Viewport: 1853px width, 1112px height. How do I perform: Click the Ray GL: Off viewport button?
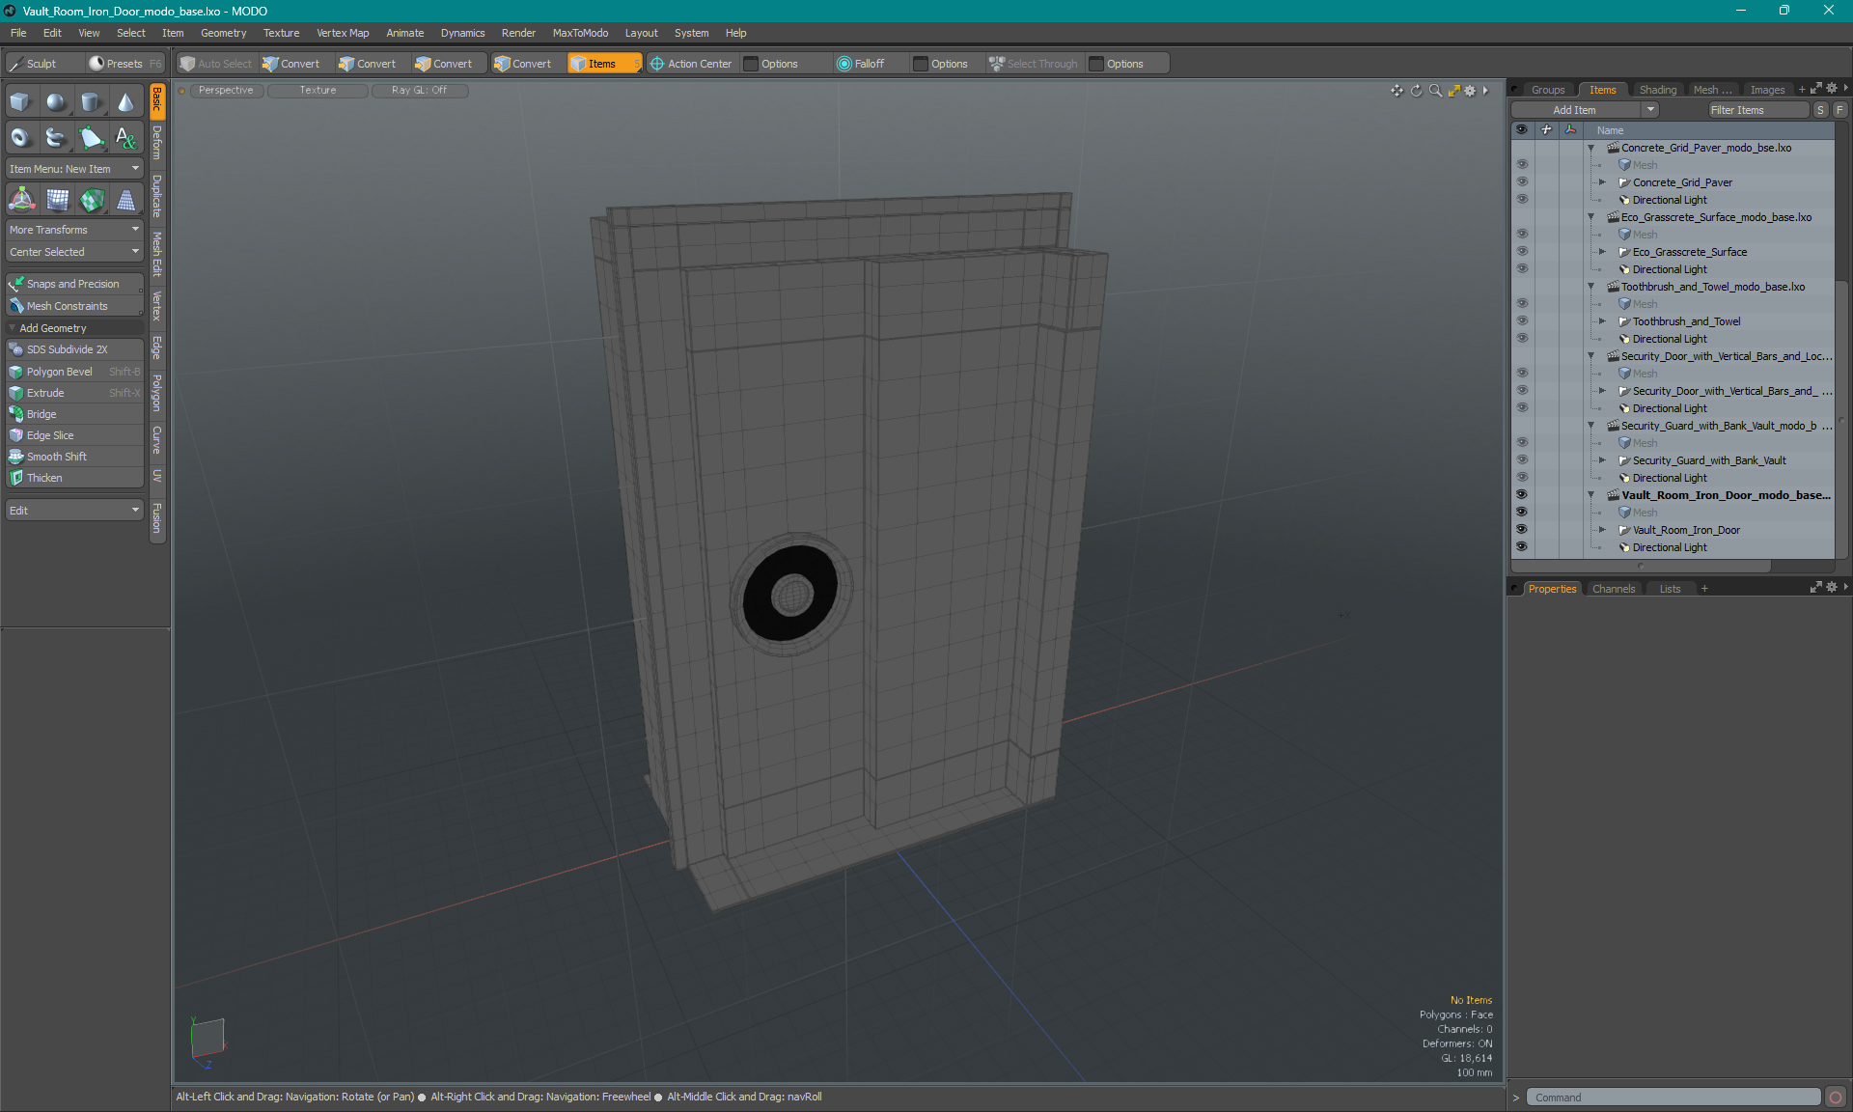pos(419,91)
